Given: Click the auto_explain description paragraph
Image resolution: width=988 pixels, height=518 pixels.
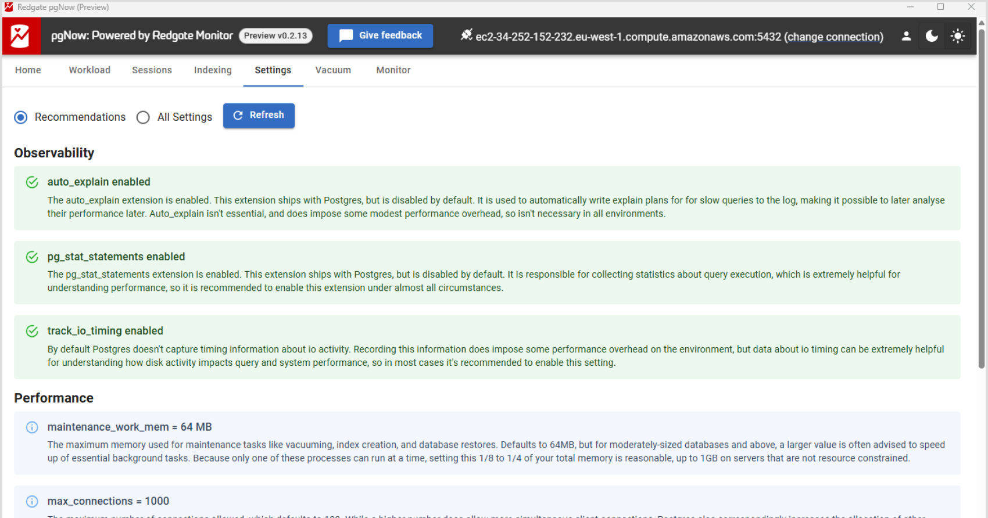Looking at the screenshot, I should 496,207.
